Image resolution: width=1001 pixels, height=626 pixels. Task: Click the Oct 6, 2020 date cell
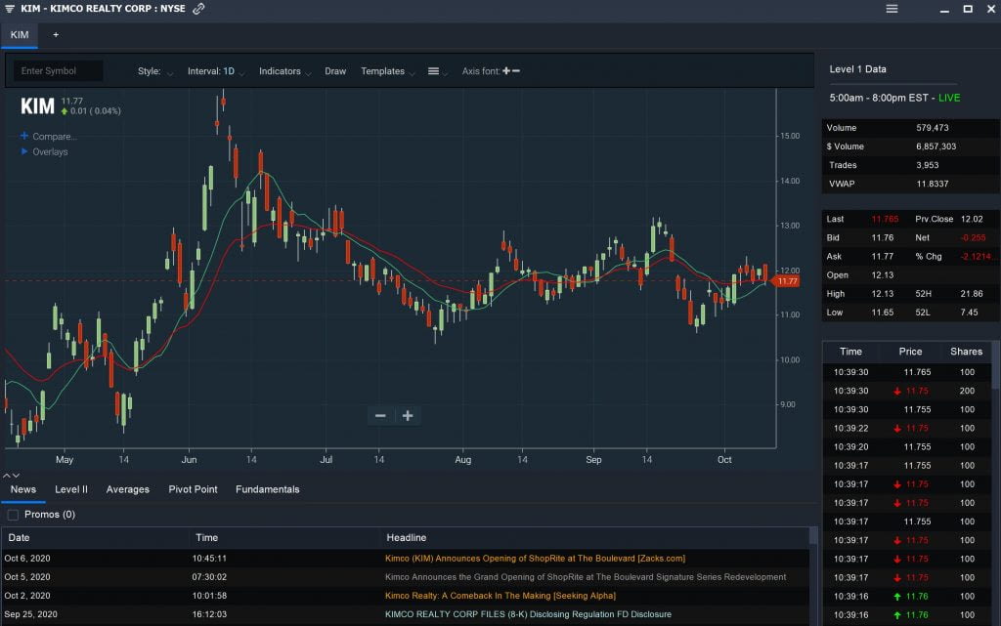click(x=27, y=559)
